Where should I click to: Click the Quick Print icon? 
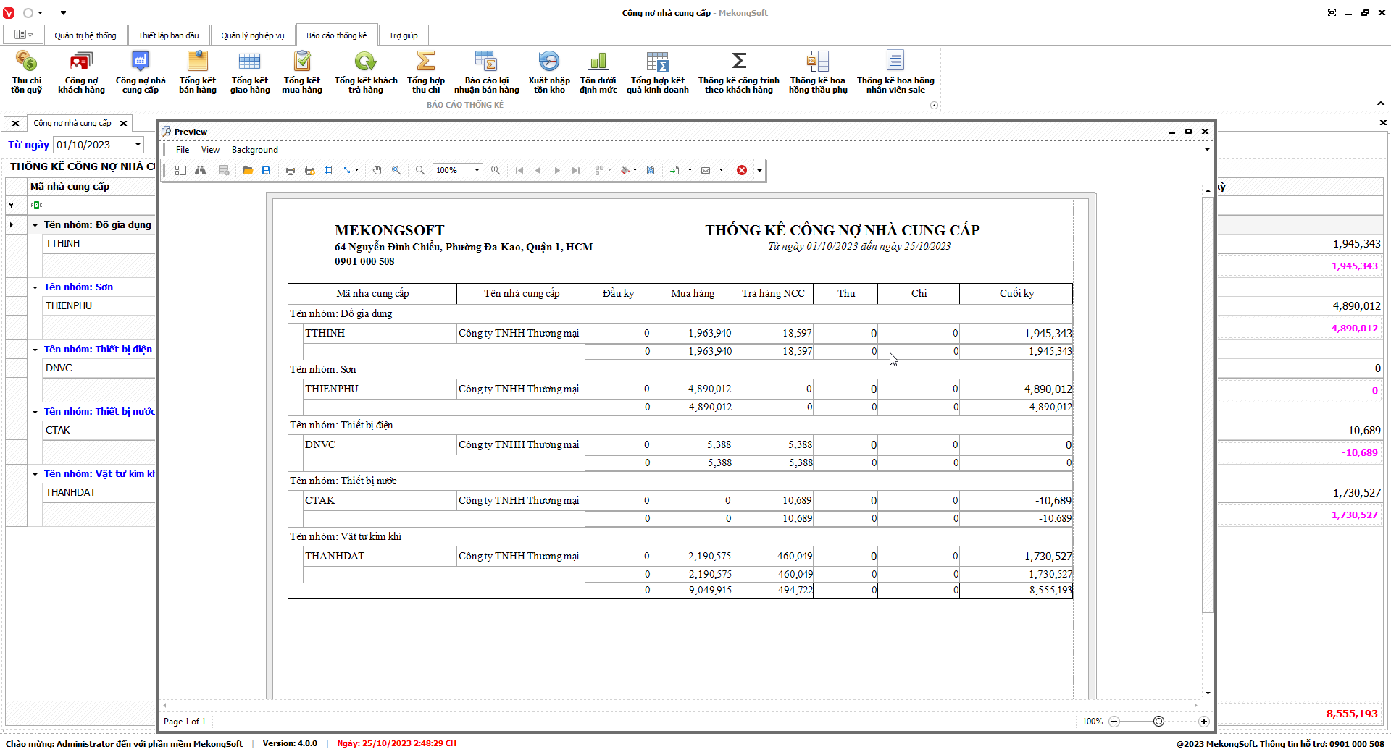click(309, 170)
